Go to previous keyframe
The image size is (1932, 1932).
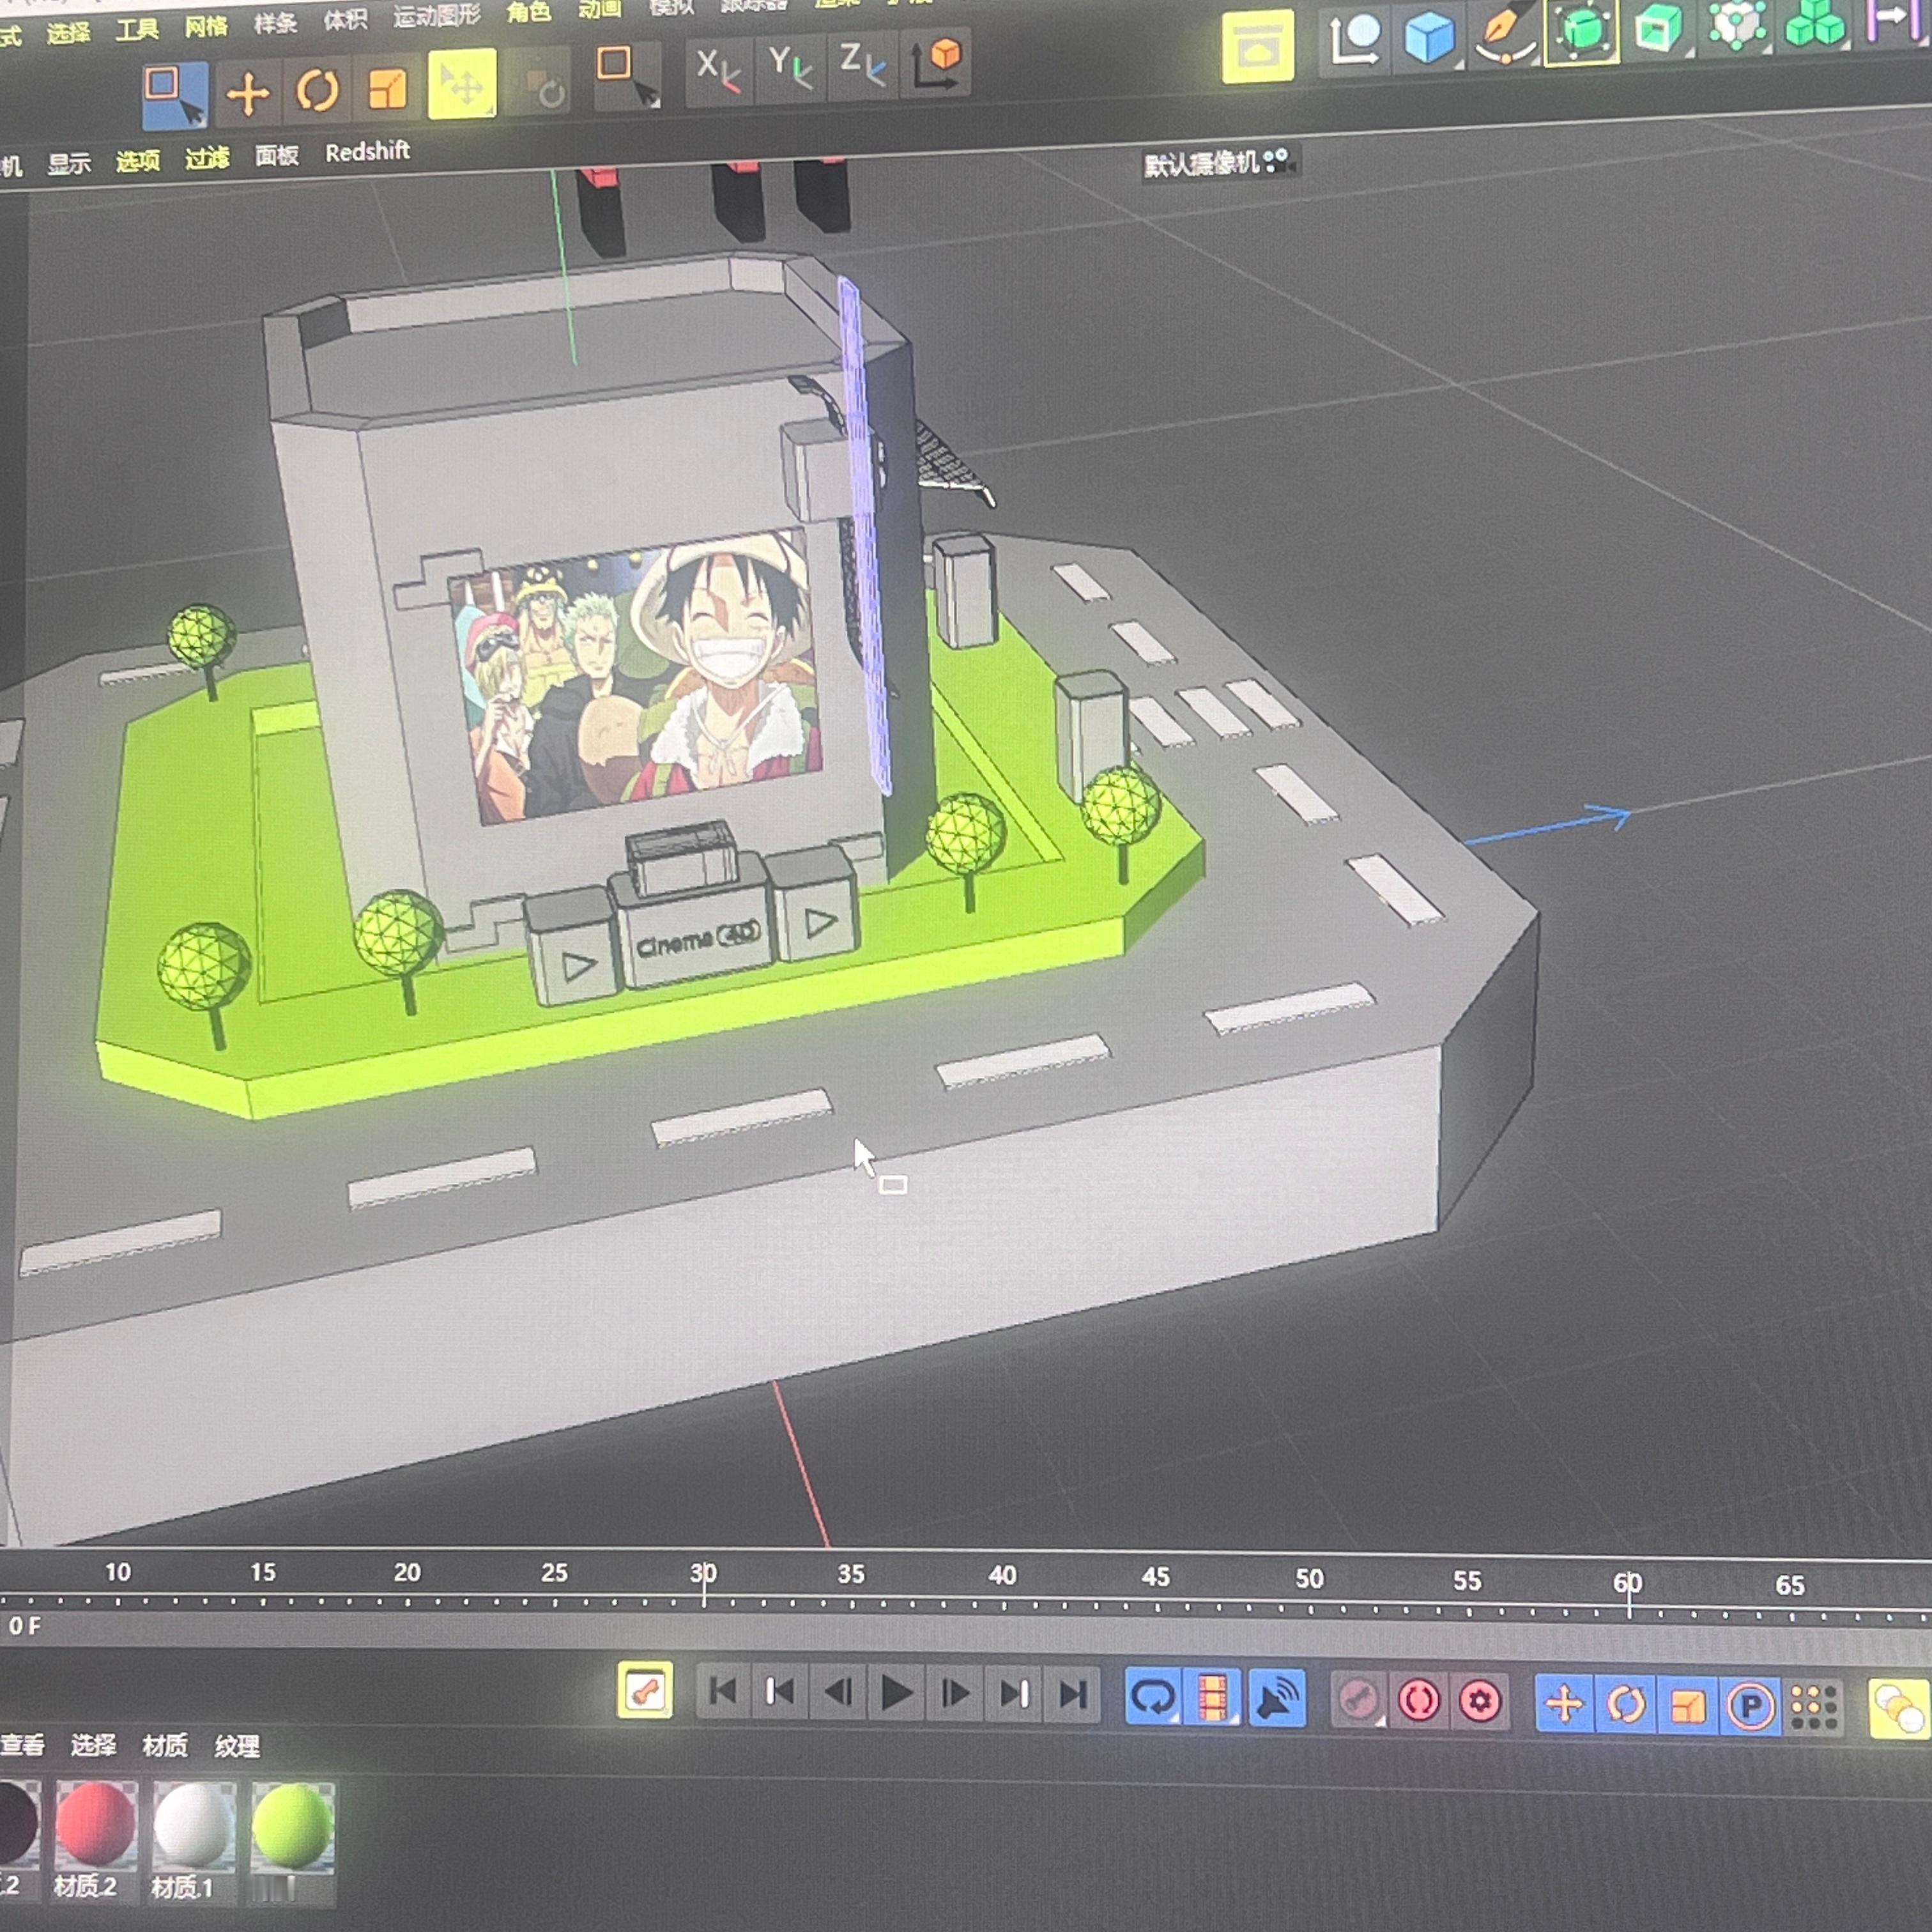click(780, 1692)
